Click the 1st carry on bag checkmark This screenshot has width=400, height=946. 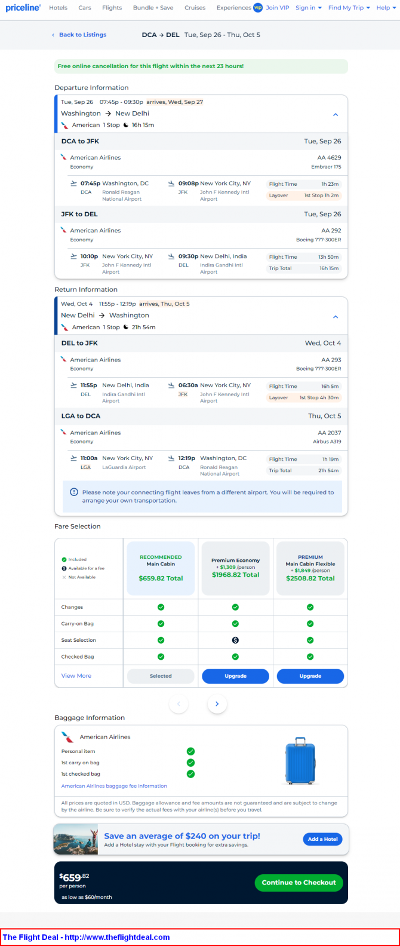click(x=190, y=763)
